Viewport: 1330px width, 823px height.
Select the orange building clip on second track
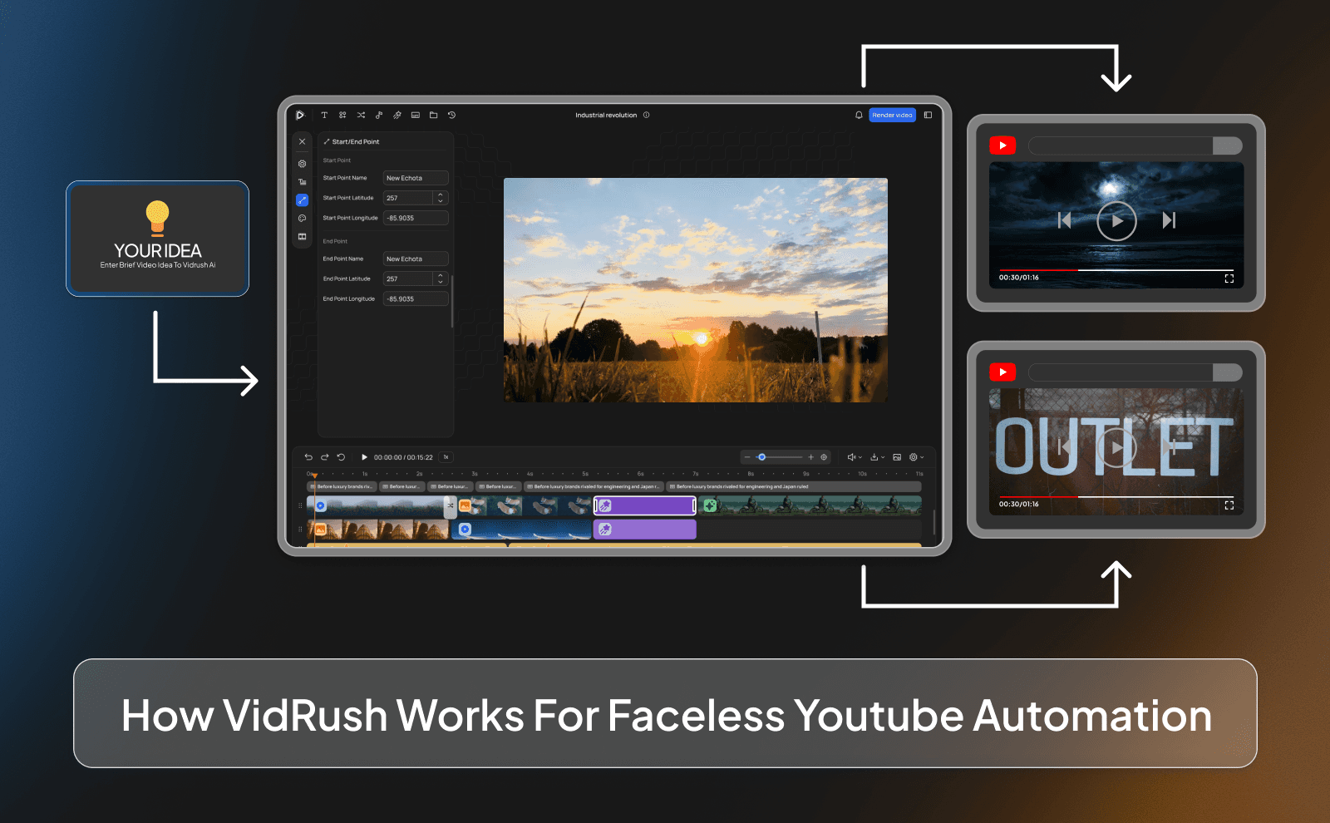point(378,530)
